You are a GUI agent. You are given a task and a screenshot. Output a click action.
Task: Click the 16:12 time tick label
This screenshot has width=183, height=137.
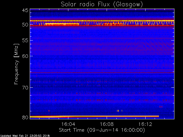(x=145, y=124)
